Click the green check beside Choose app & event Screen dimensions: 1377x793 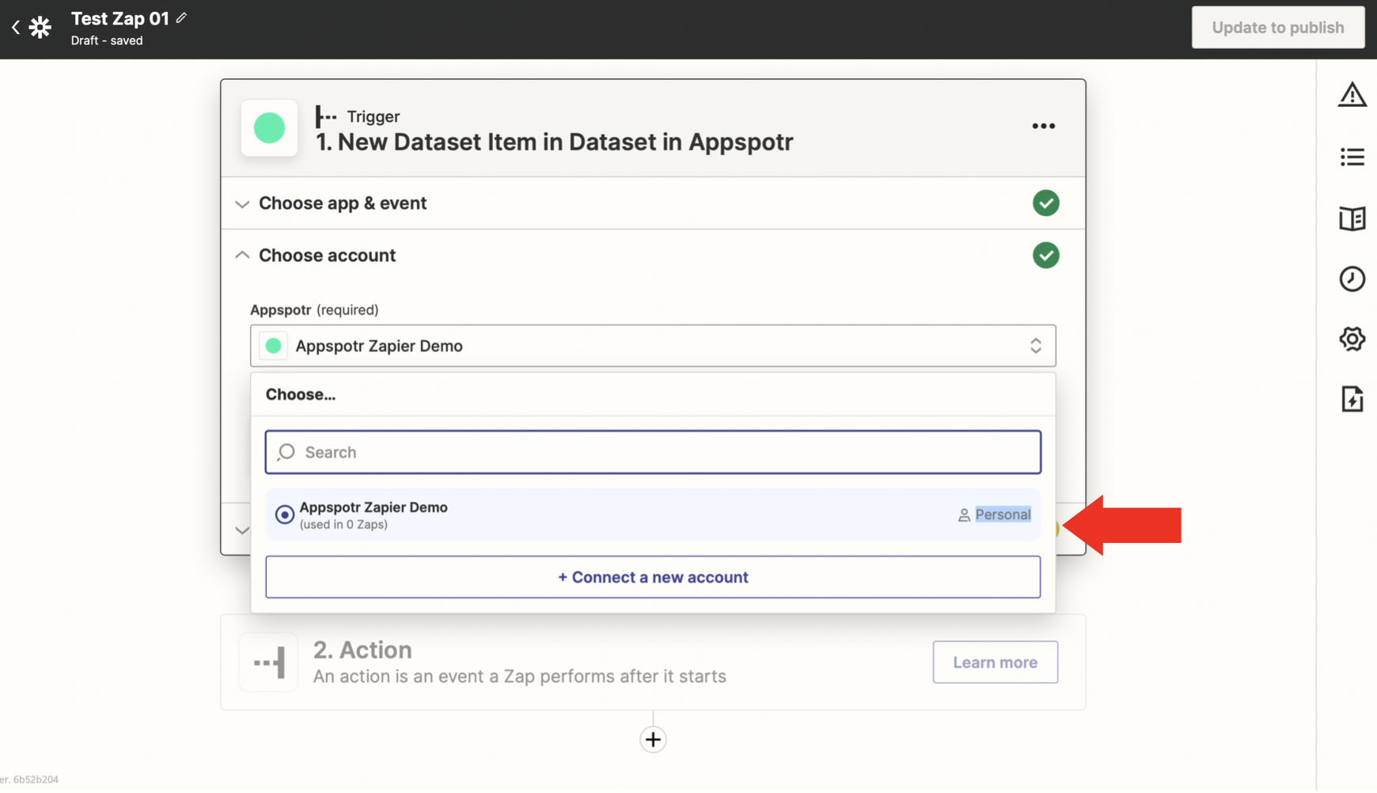1045,203
